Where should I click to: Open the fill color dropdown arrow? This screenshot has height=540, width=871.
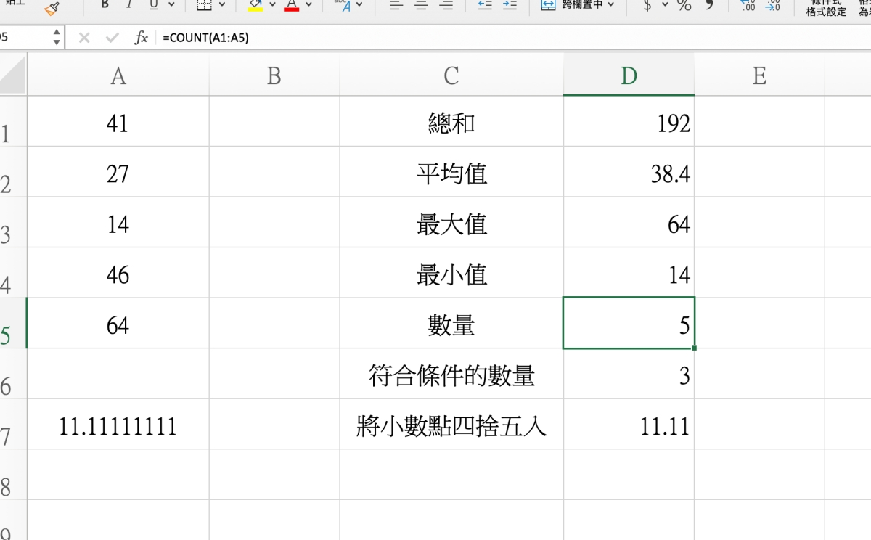tap(273, 6)
